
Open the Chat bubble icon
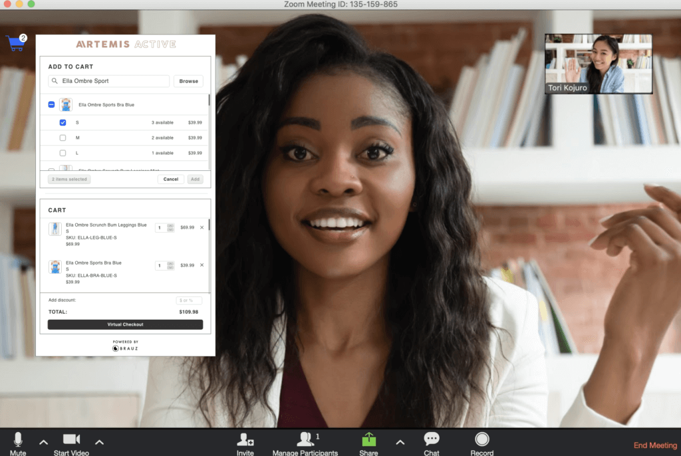pyautogui.click(x=431, y=439)
